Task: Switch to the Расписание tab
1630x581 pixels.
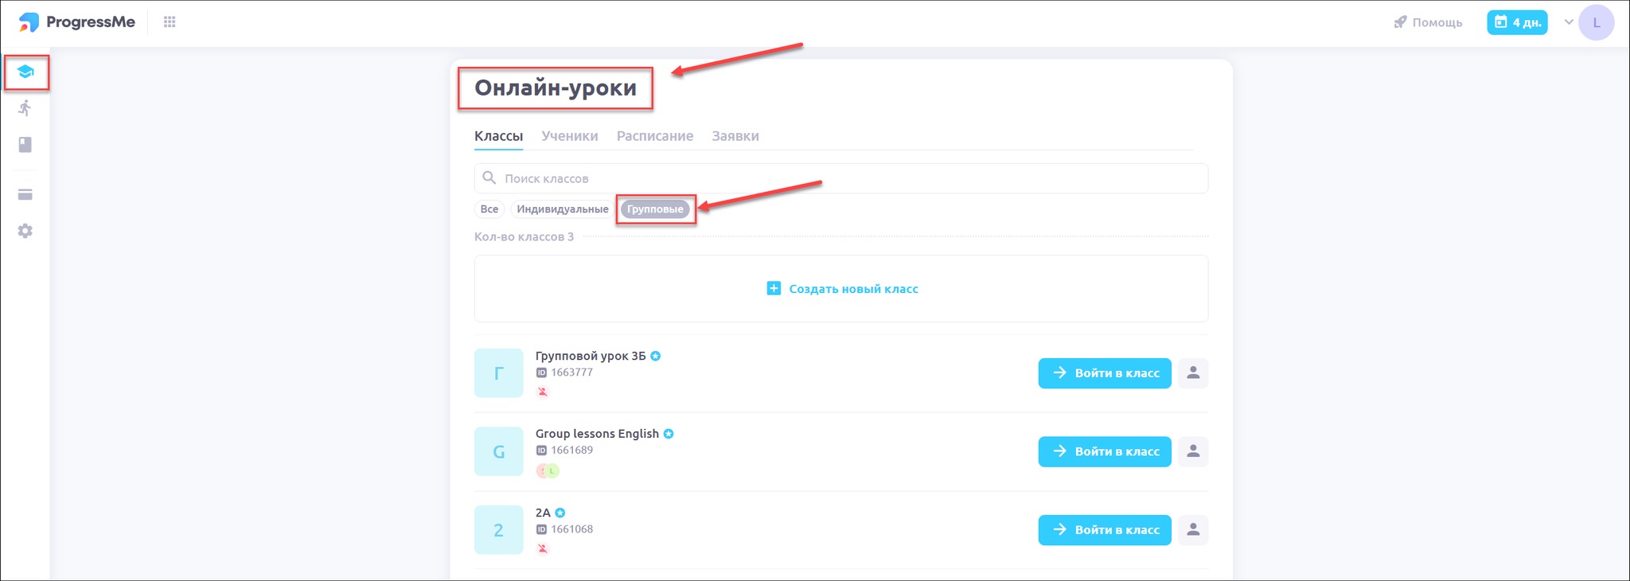Action: point(655,136)
